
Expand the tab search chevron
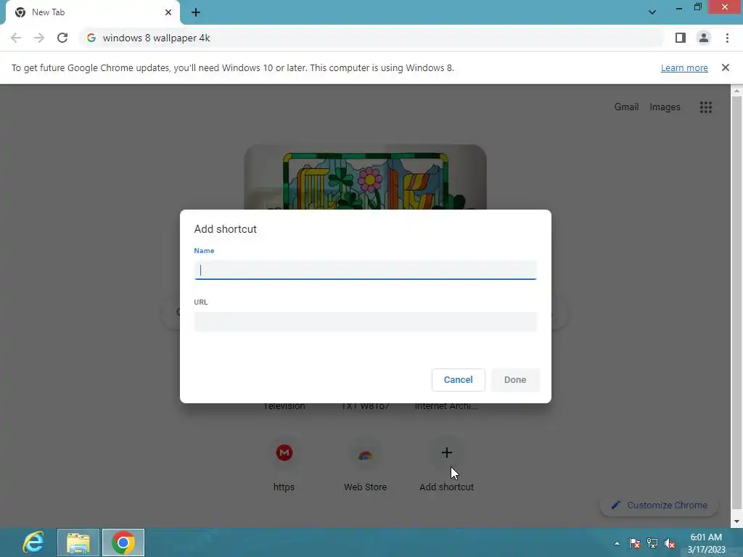point(652,12)
